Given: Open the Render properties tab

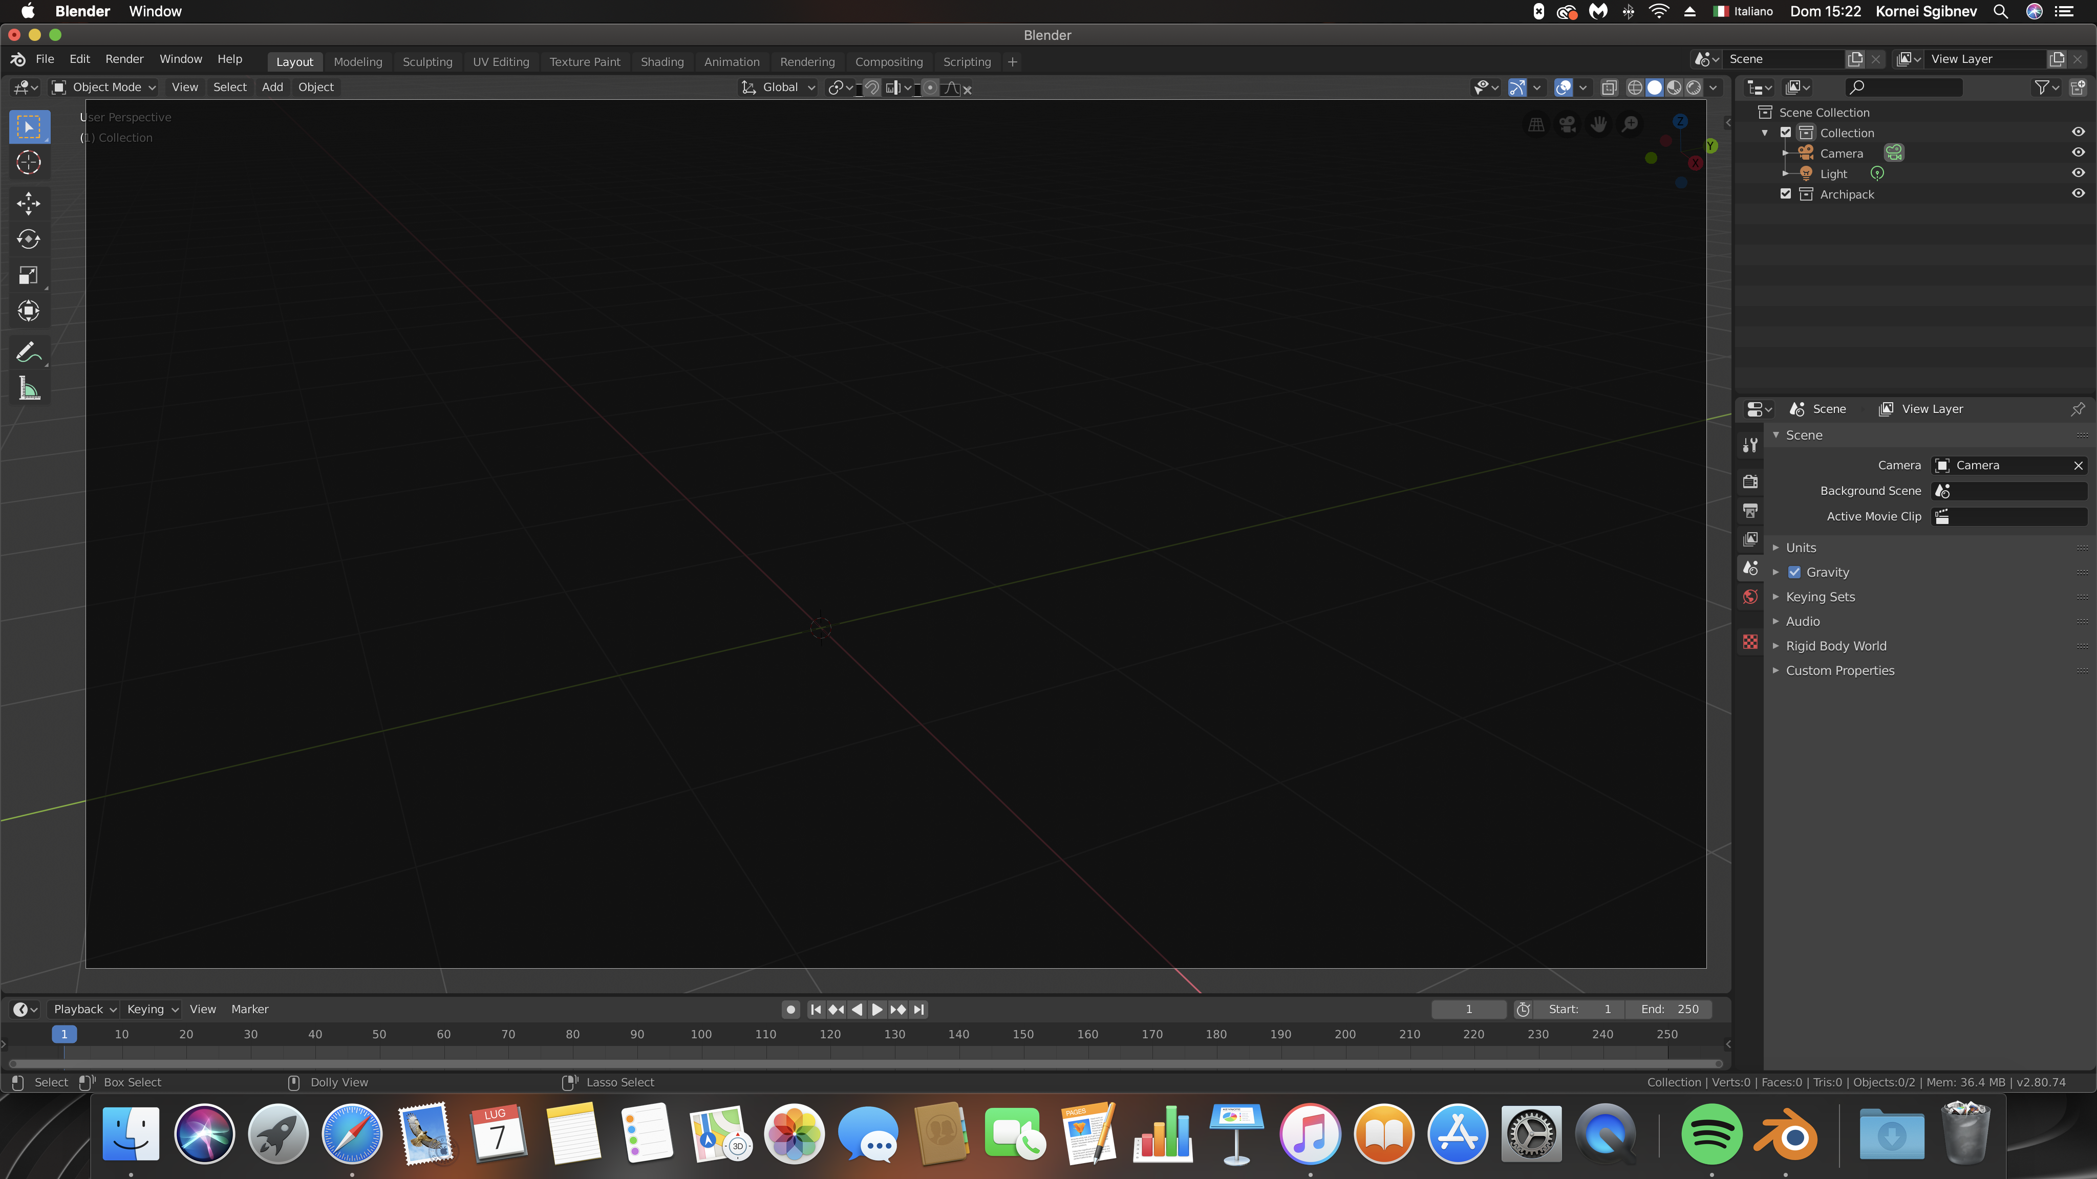Looking at the screenshot, I should point(1750,482).
